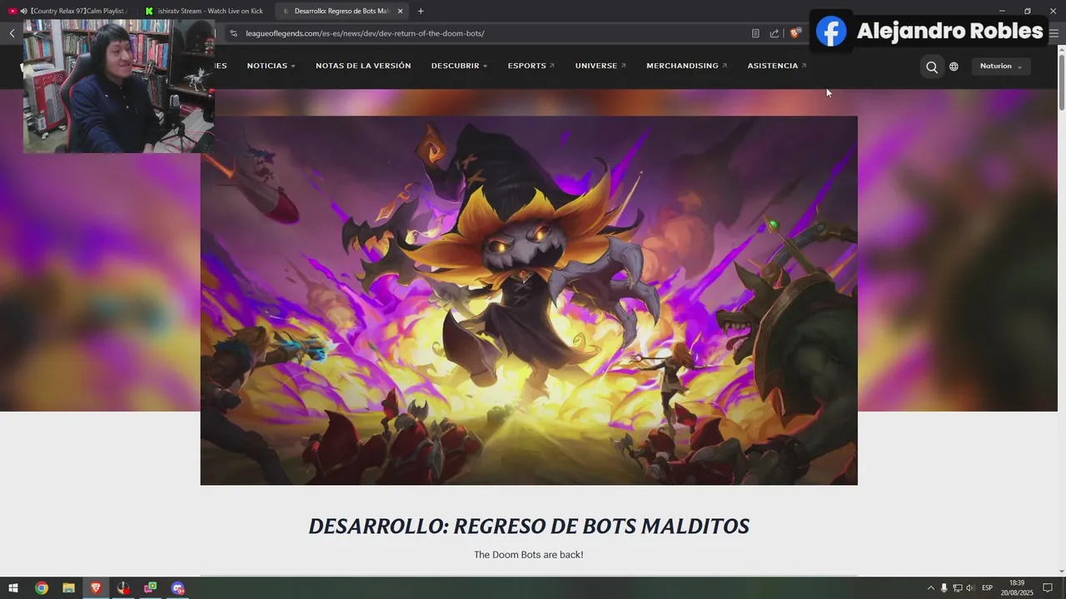Open the ASISTENCIA support link
Image resolution: width=1066 pixels, height=599 pixels.
[777, 66]
